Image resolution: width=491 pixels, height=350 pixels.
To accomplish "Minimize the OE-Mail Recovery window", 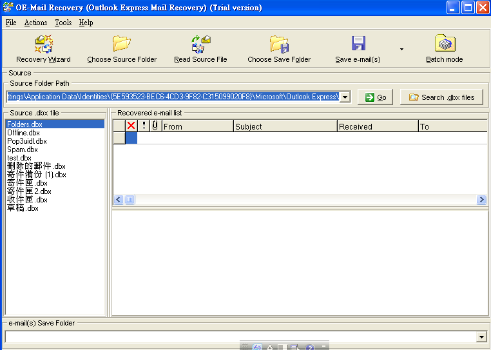I will click(x=453, y=8).
